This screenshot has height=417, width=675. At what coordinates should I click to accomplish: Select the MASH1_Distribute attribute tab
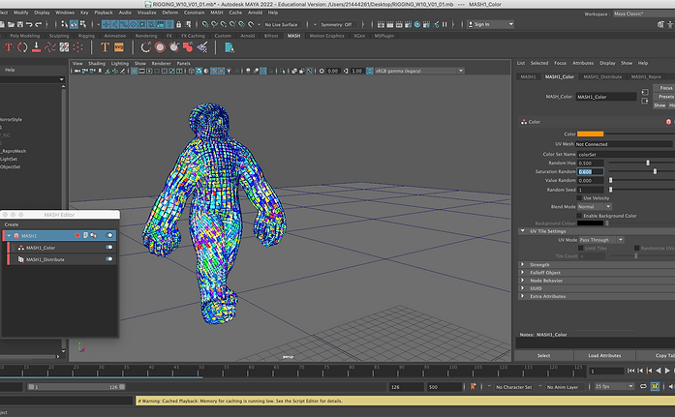(602, 76)
